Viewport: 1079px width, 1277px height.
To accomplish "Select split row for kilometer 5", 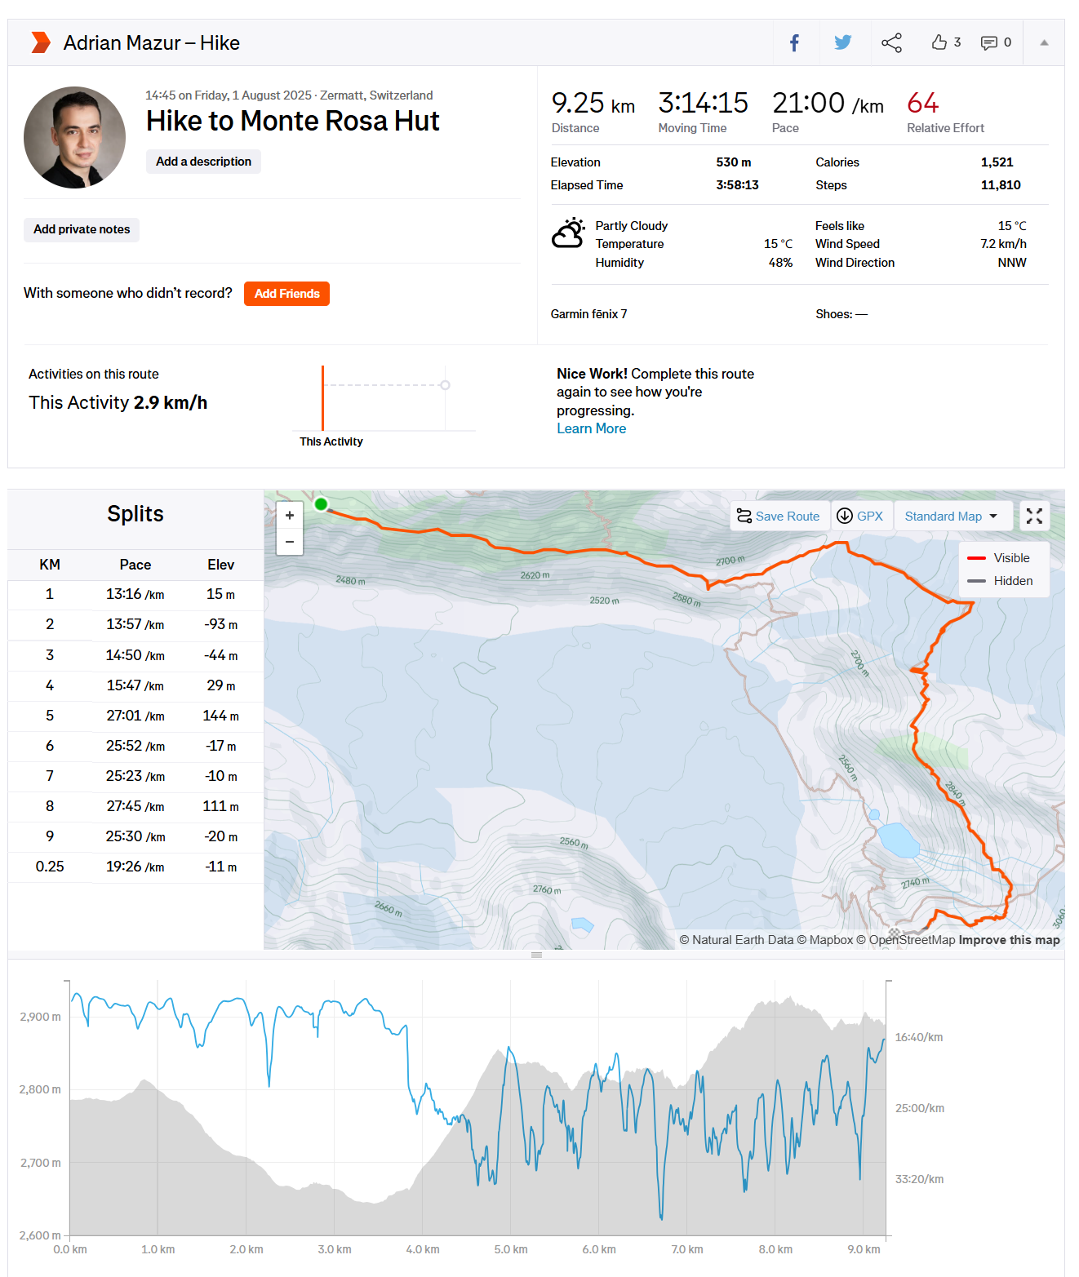I will (x=135, y=716).
